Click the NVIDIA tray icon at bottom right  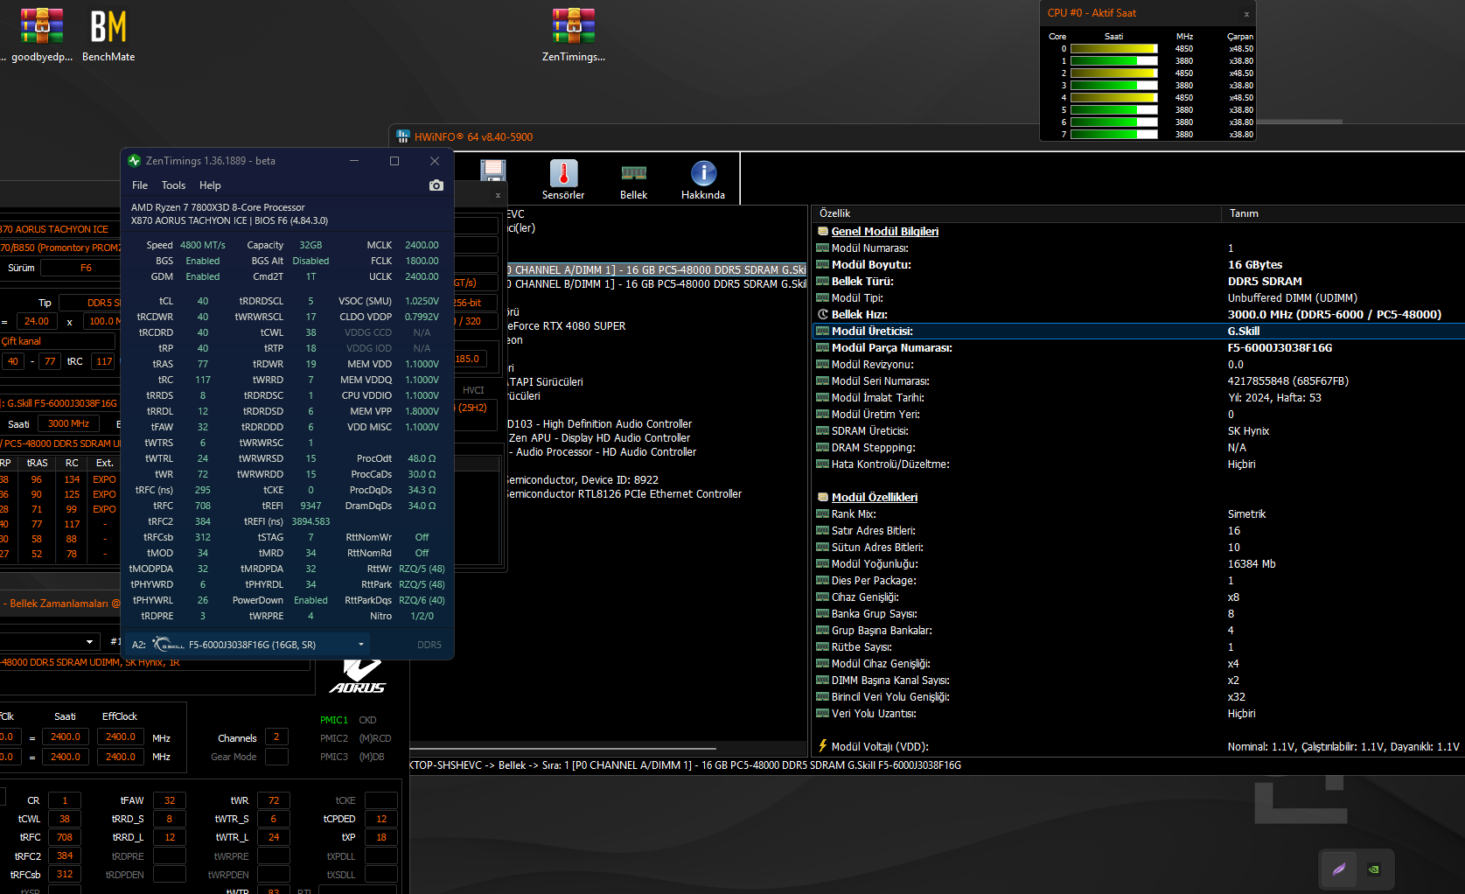[x=1374, y=870]
